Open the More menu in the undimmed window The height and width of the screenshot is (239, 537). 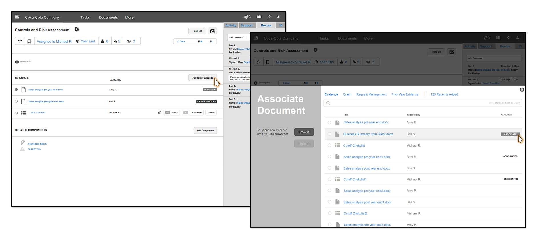pos(129,17)
